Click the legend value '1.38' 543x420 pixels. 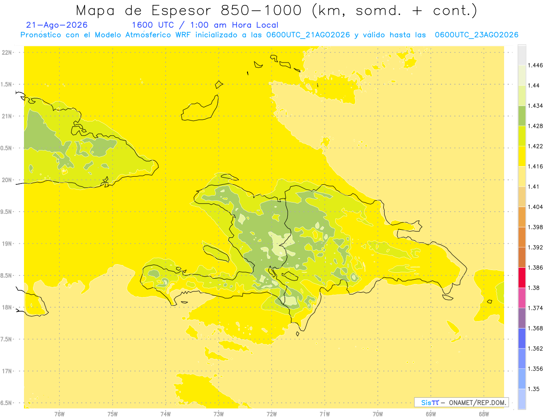click(x=533, y=288)
